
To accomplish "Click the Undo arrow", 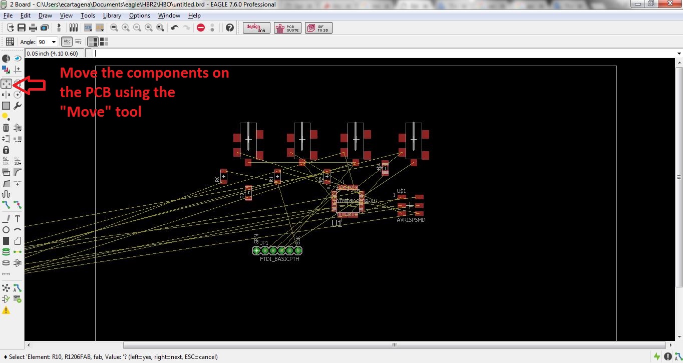I will (175, 28).
